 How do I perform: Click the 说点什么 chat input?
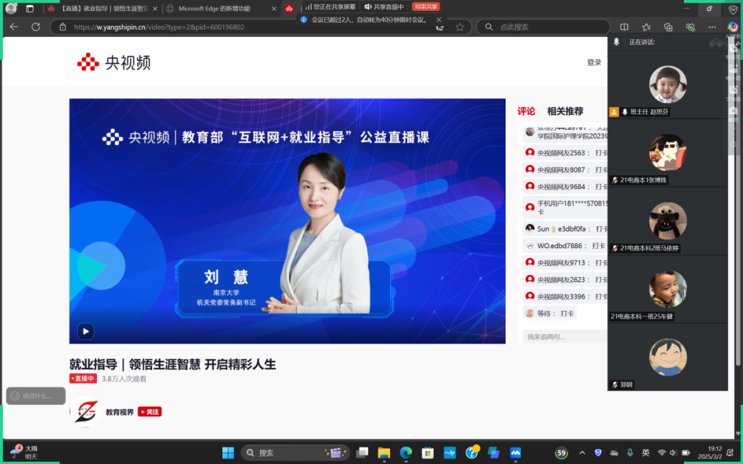[36, 396]
